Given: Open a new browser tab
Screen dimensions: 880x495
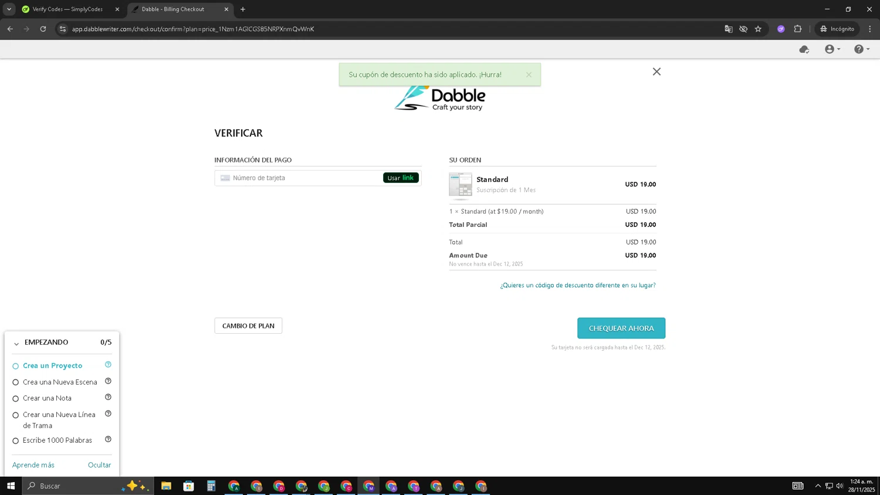Looking at the screenshot, I should click(243, 9).
